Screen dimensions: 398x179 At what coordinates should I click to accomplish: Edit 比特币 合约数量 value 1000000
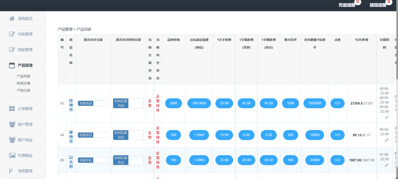tap(315, 103)
